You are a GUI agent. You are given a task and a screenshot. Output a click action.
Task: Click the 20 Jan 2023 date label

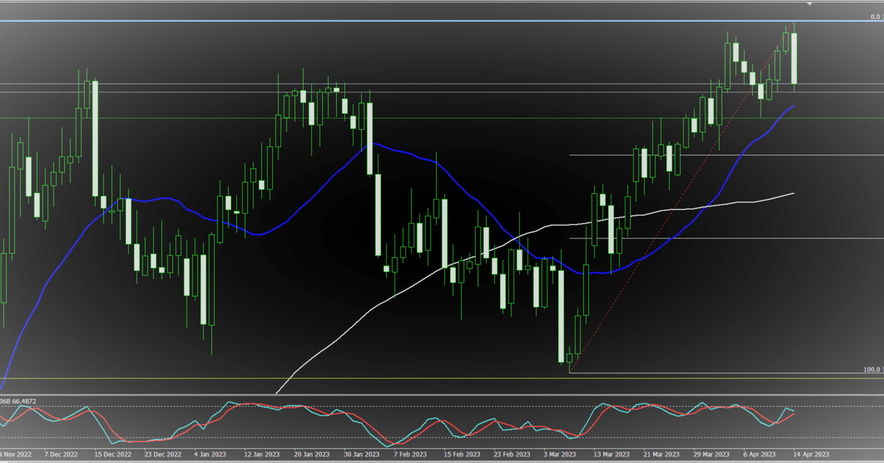pyautogui.click(x=313, y=455)
